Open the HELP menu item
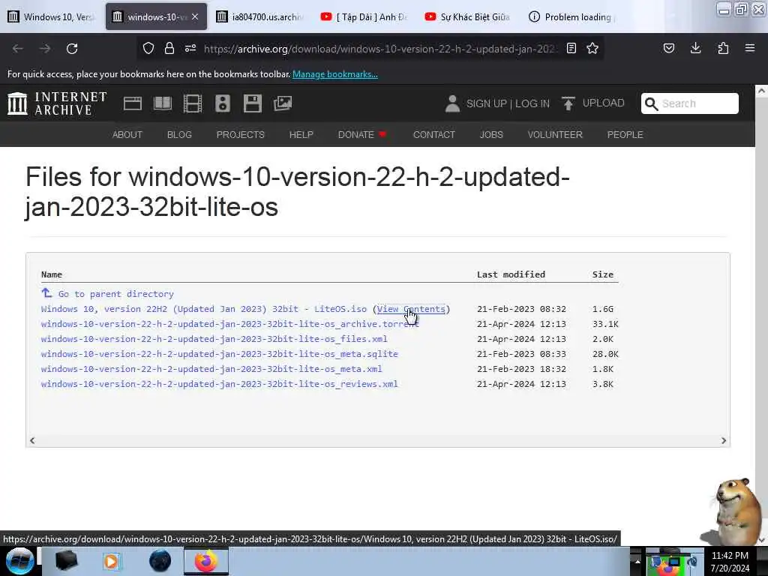 tap(301, 135)
